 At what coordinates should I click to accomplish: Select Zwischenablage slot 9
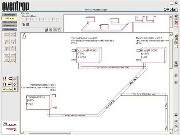tap(59, 19)
